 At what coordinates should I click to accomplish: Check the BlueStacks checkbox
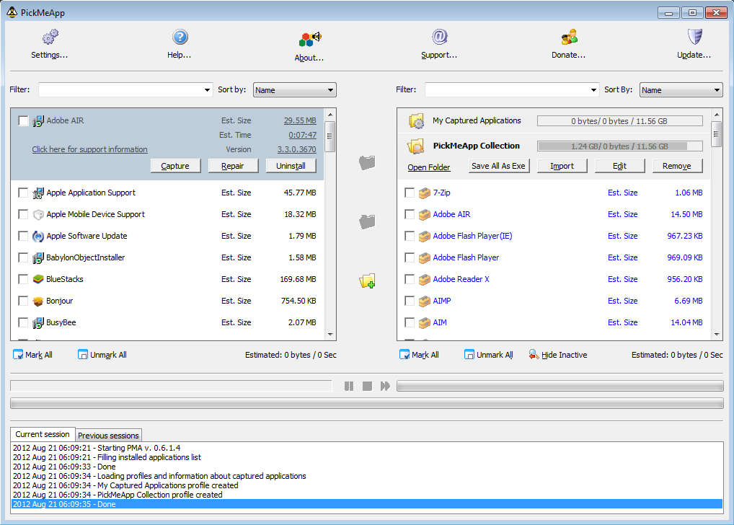point(24,279)
